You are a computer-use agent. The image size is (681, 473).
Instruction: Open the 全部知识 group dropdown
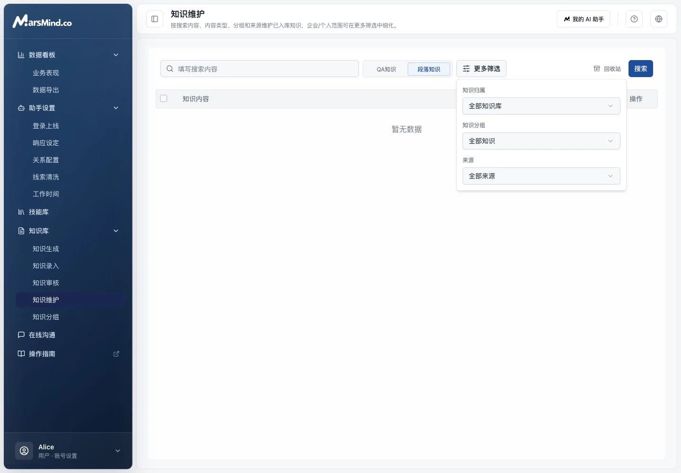[541, 141]
